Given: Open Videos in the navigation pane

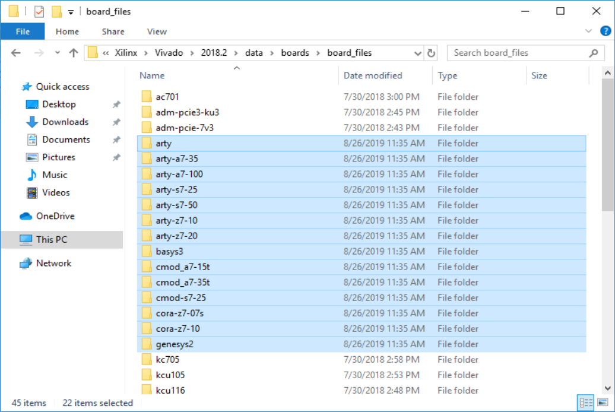Looking at the screenshot, I should (x=56, y=193).
